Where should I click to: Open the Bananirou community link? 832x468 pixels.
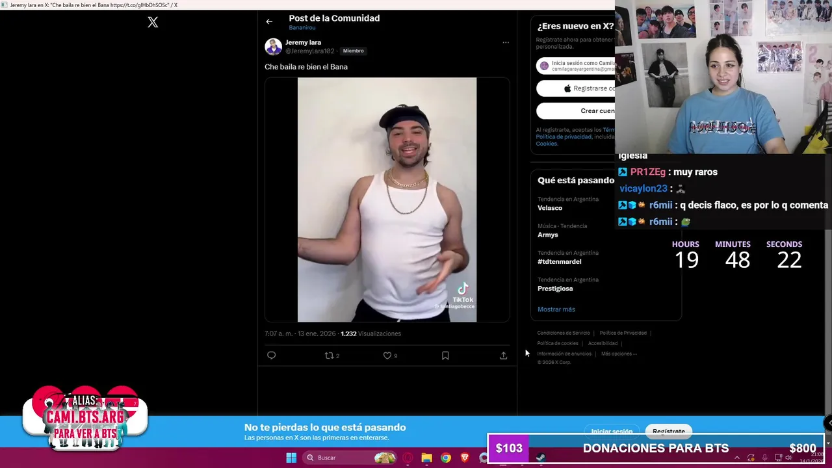tap(302, 28)
